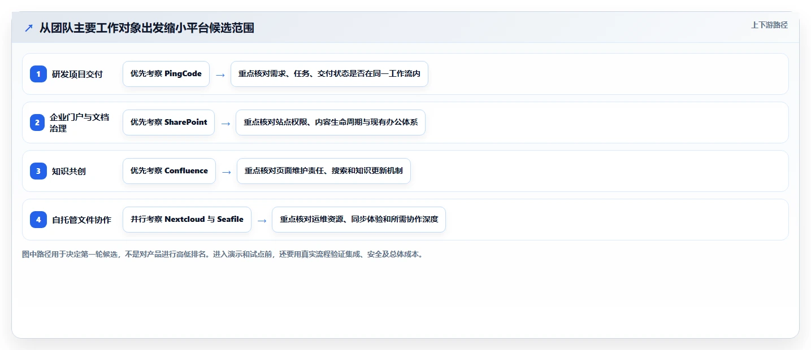Screen dimensions: 811x350
Task: Select the number 1 badge for 研发项目交付
Action: coord(38,74)
